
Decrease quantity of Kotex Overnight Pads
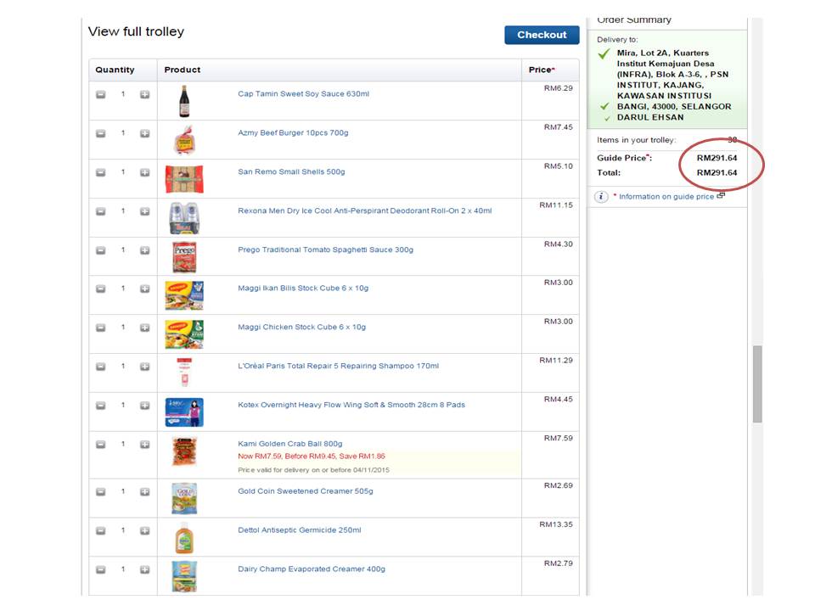pyautogui.click(x=101, y=406)
